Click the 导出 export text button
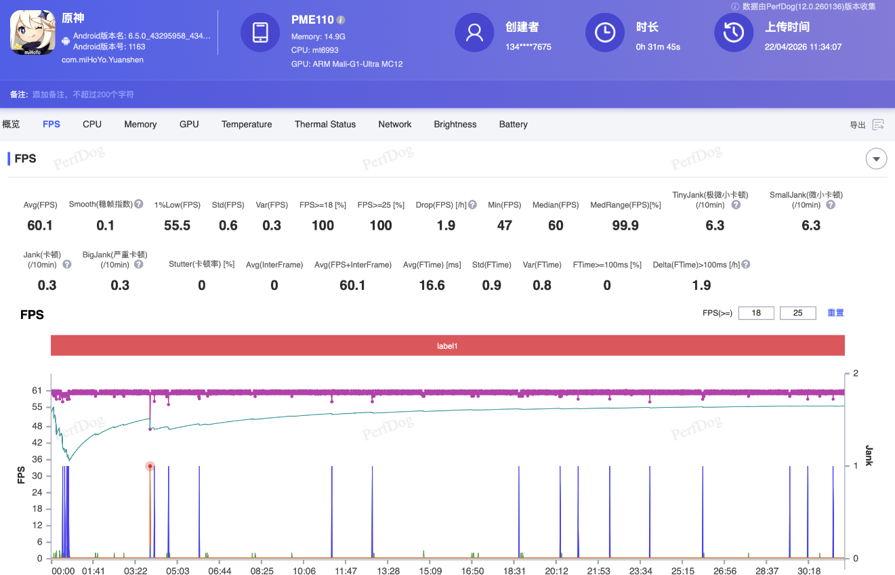 coord(858,125)
